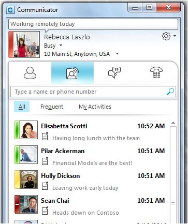Click note icon under Elisabetta Scotti
Screen dimensions: 188x224
pos(45,136)
